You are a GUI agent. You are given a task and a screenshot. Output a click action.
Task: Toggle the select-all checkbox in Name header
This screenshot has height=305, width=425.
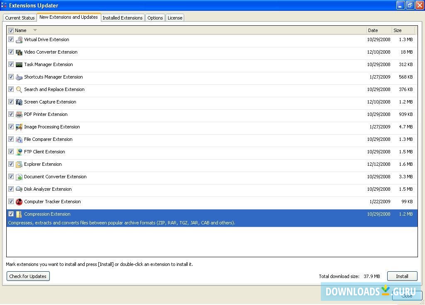tap(11, 30)
